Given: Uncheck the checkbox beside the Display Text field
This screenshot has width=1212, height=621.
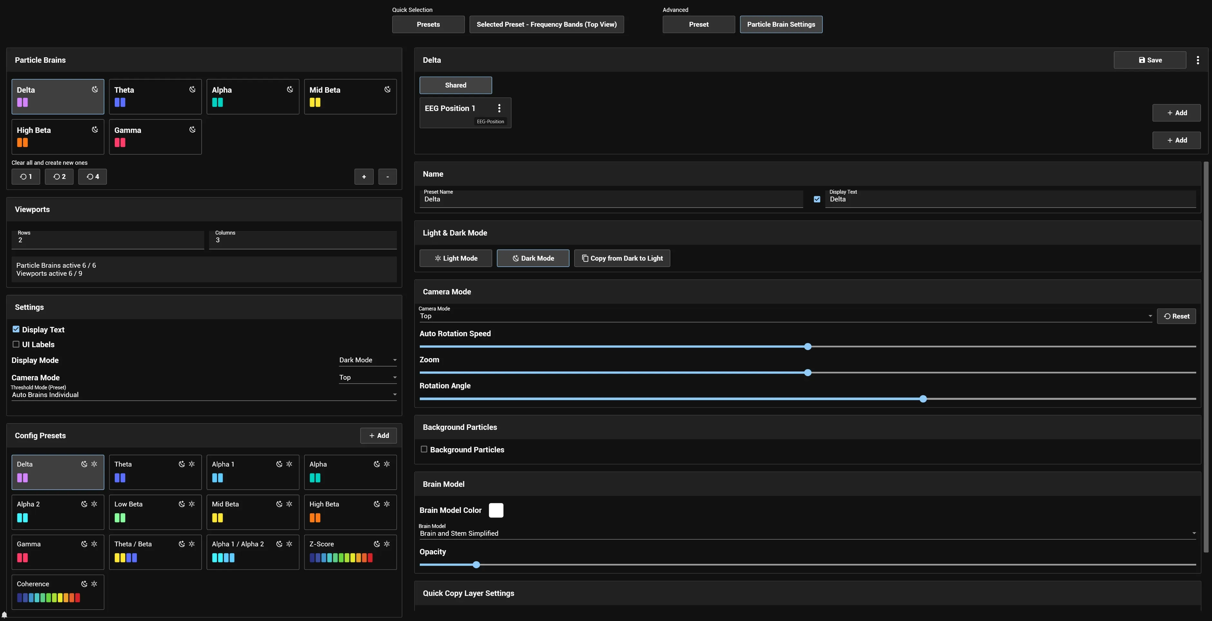Looking at the screenshot, I should 817,199.
